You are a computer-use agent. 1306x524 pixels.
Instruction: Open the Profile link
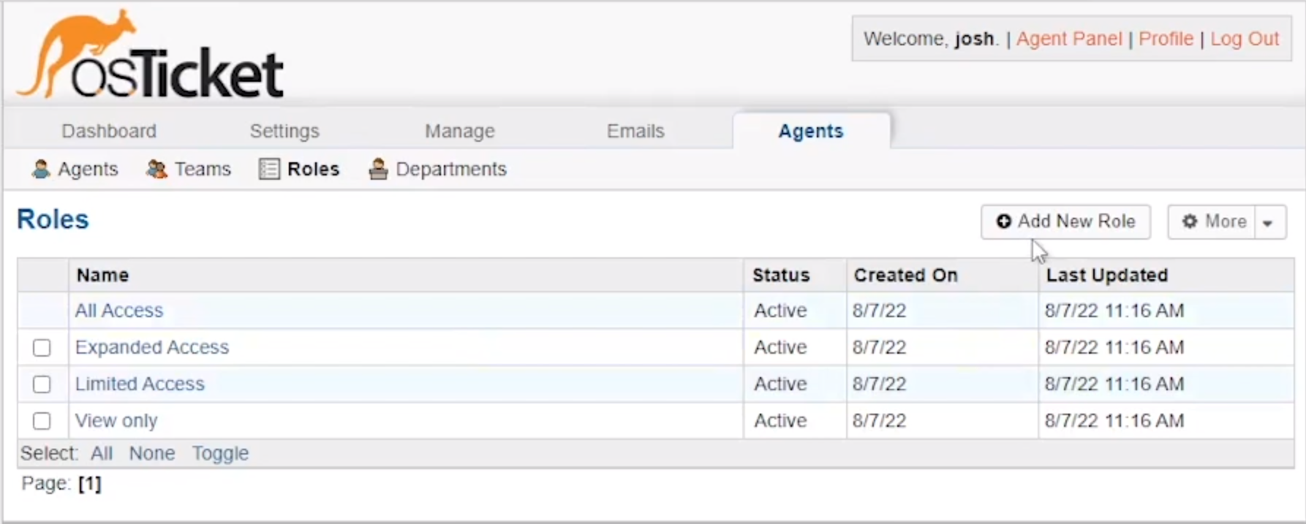(1166, 39)
